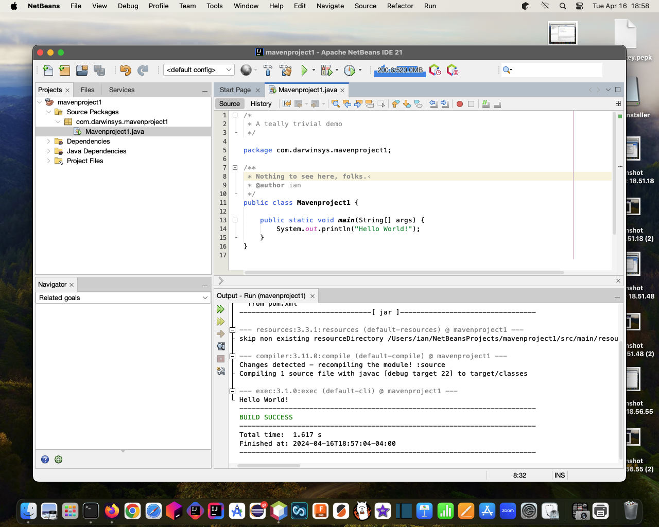The image size is (659, 527).
Task: Click the green Run Project icon
Action: tap(304, 70)
